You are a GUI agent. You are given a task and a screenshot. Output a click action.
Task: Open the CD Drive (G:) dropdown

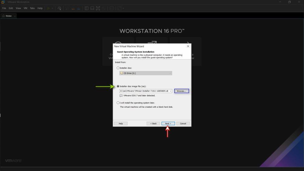coord(146,73)
